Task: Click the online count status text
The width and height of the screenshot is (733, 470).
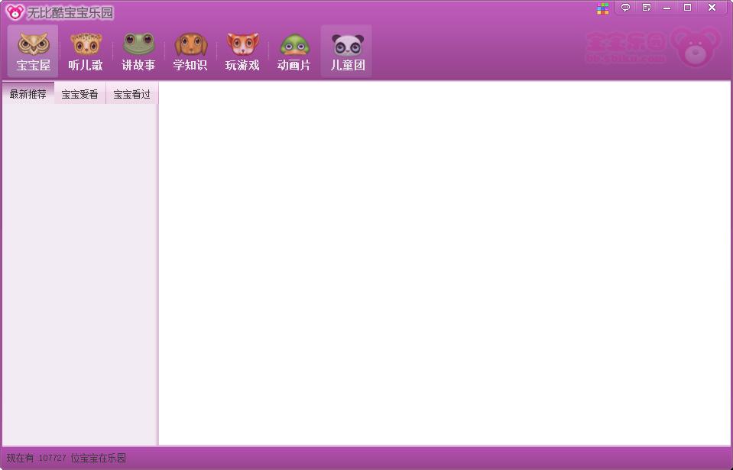Action: click(x=66, y=458)
